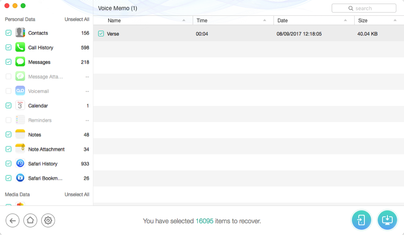
Task: Click Unselect All for Media Data
Action: point(77,195)
